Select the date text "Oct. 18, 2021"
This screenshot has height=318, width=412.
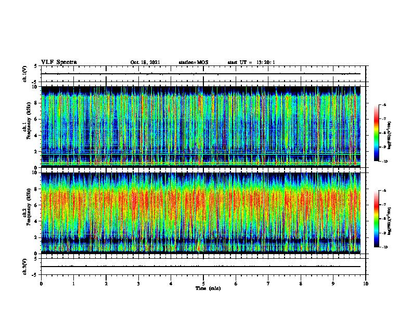(145, 62)
